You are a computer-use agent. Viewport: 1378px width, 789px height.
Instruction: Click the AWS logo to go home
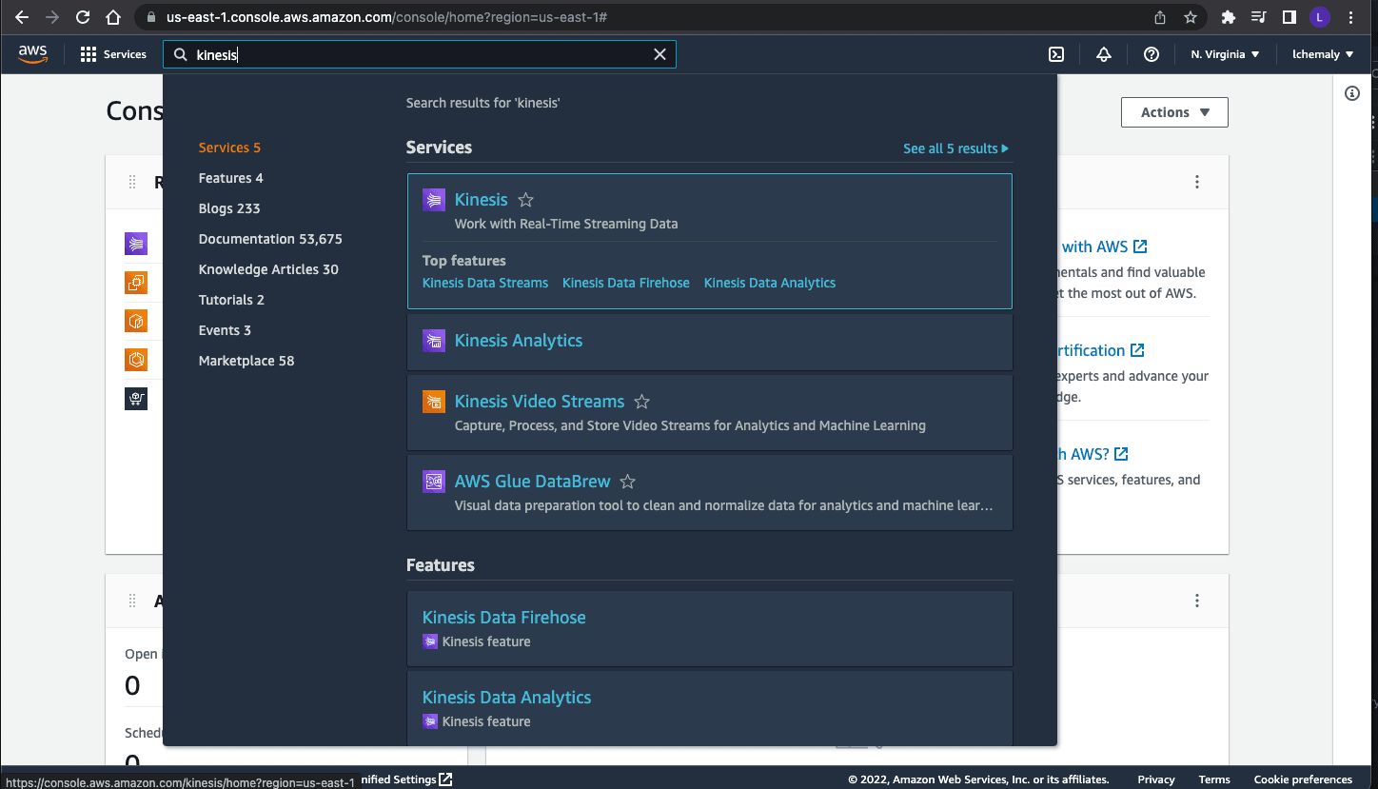coord(31,54)
